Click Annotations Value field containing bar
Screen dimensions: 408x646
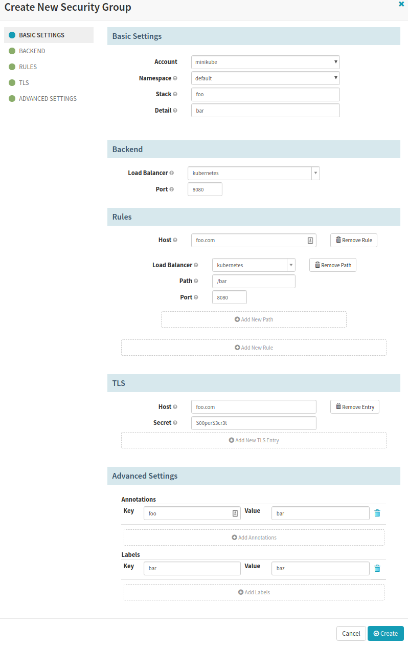321,513
